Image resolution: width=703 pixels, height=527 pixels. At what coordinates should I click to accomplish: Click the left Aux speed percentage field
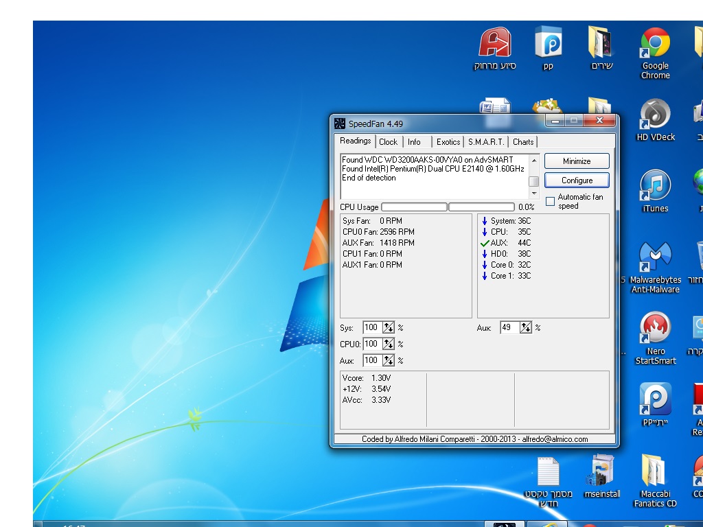[x=371, y=360]
